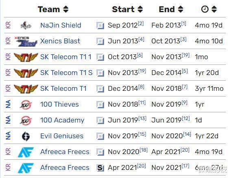Sort by duration clock column arrows
231x178 pixels.
[214, 9]
